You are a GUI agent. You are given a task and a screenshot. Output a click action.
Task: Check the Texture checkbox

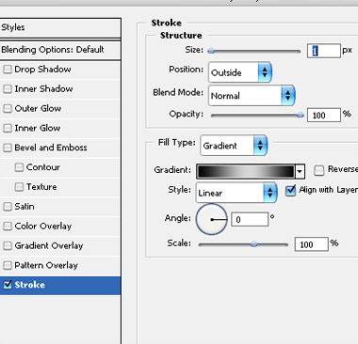click(x=19, y=187)
